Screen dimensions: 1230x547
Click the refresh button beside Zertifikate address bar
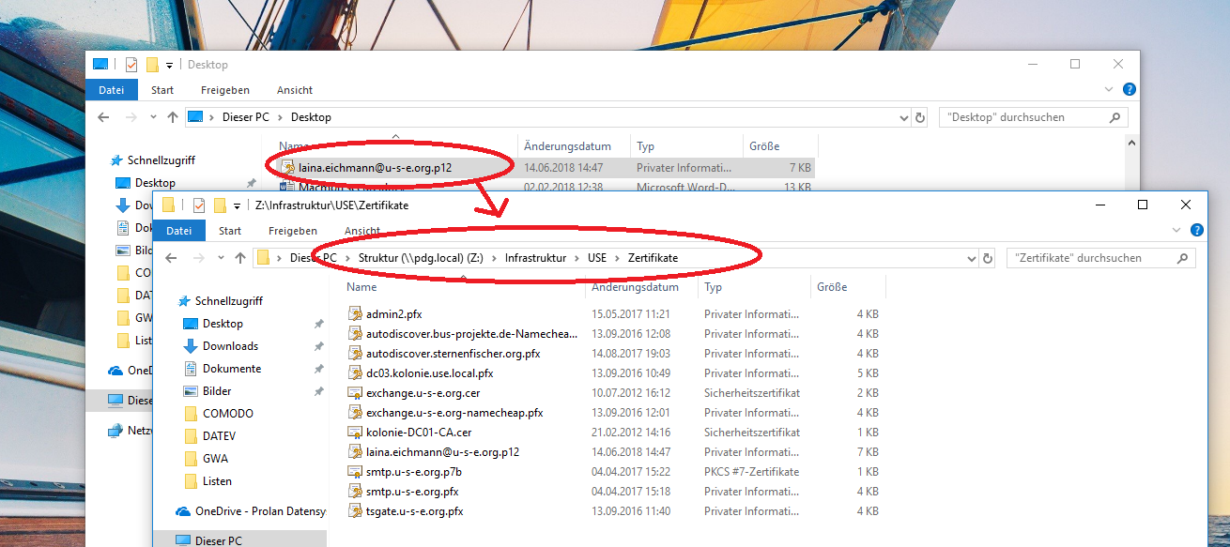(988, 258)
